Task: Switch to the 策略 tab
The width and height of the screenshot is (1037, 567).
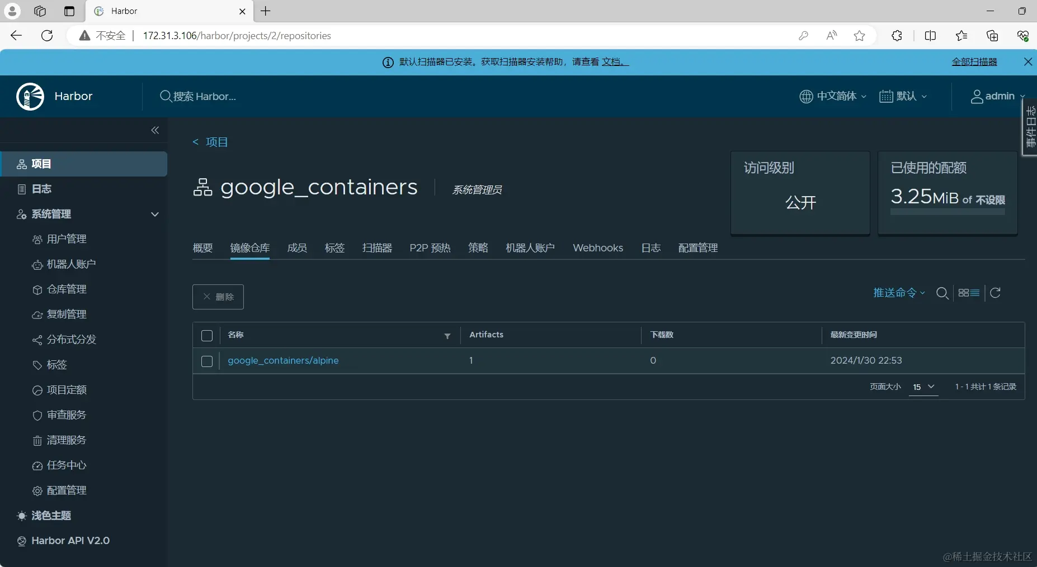Action: 478,247
